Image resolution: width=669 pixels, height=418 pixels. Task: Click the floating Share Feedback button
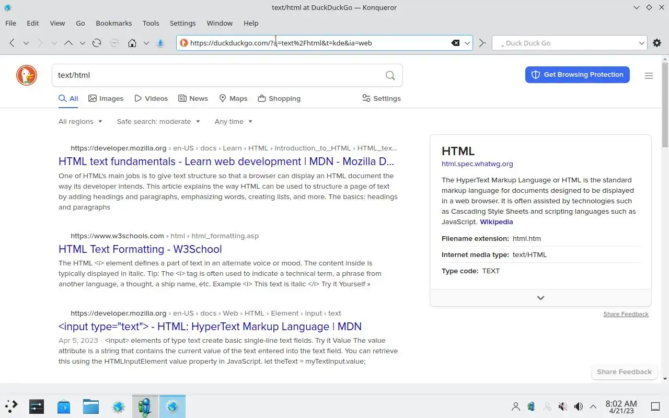(x=624, y=372)
